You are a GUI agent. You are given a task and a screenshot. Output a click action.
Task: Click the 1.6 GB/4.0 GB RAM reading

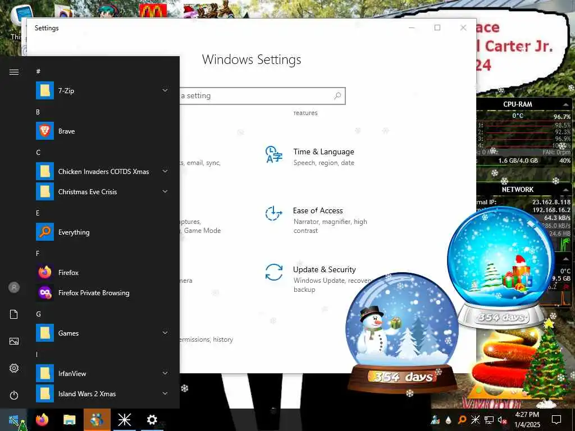tap(518, 161)
